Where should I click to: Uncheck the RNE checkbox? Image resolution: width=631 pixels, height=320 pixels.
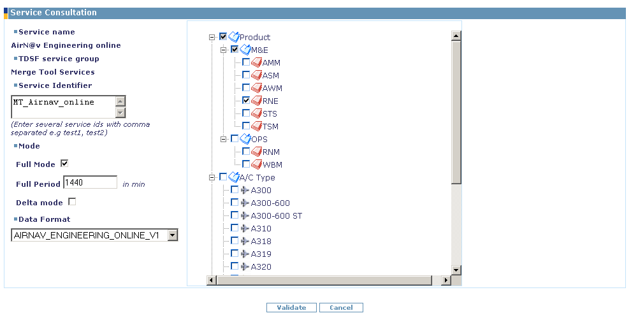[x=246, y=100]
